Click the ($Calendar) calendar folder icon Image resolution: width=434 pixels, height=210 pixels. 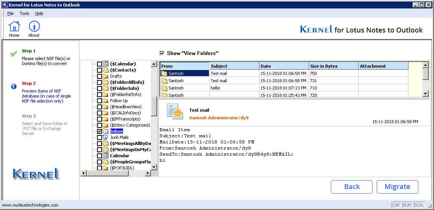[105, 64]
